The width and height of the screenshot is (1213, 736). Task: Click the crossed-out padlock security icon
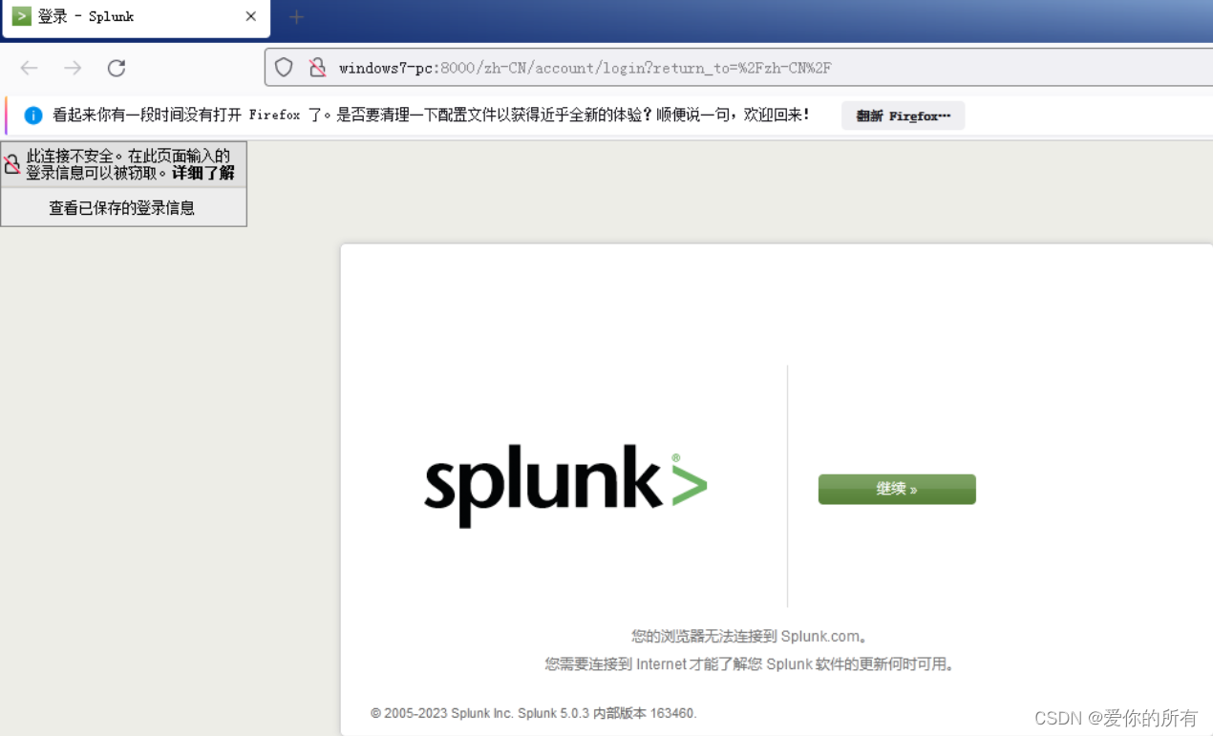point(317,67)
